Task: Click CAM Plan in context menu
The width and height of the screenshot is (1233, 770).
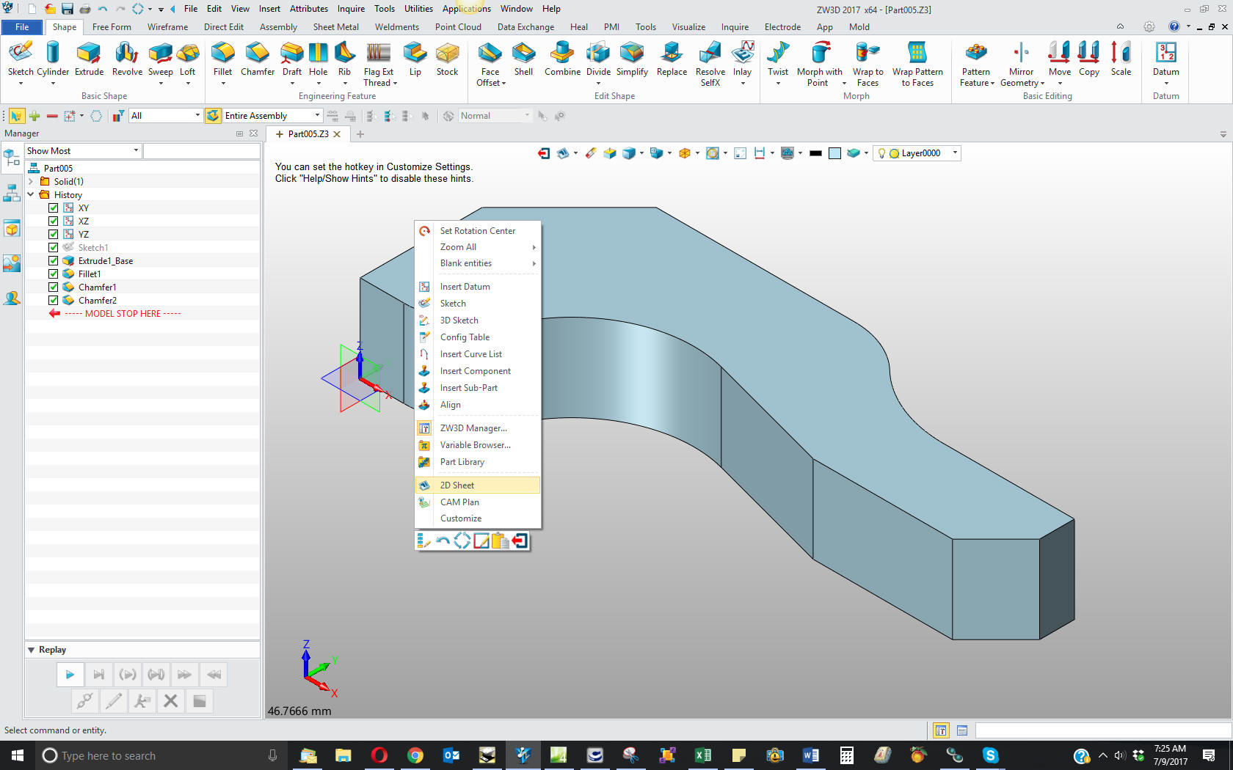Action: [x=477, y=502]
